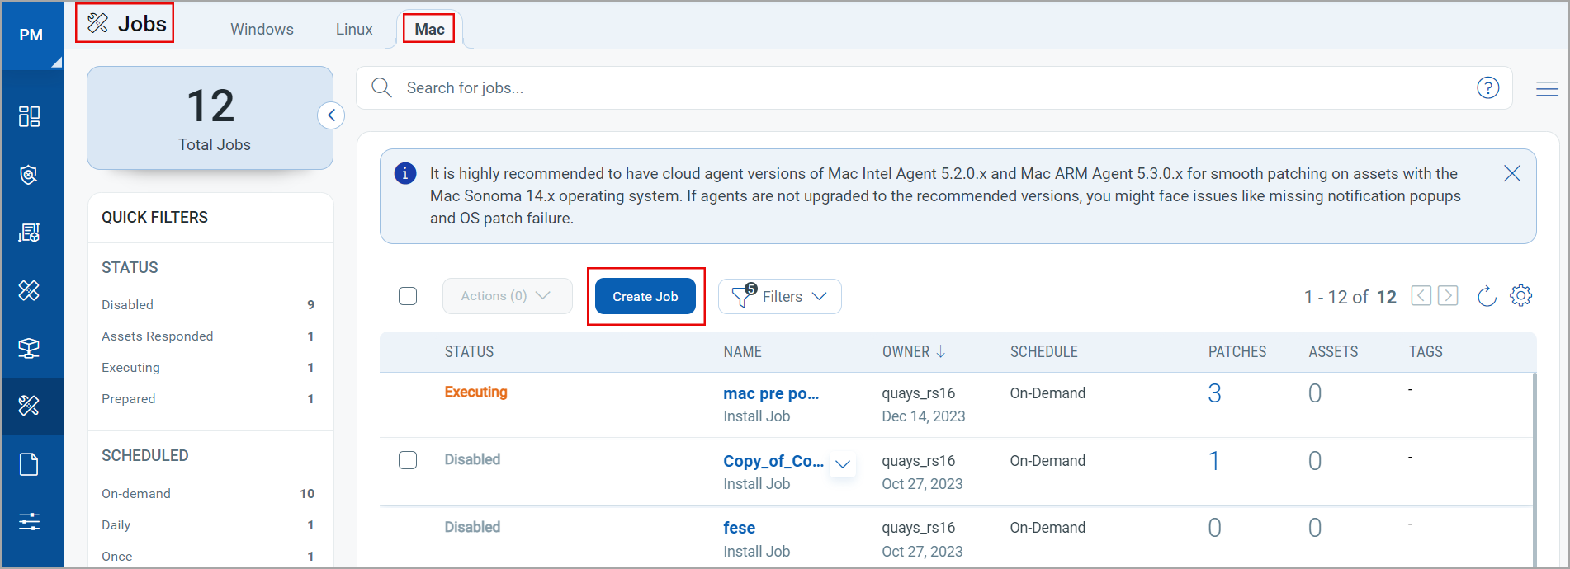
Task: Dismiss the agent version info banner
Action: (1511, 173)
